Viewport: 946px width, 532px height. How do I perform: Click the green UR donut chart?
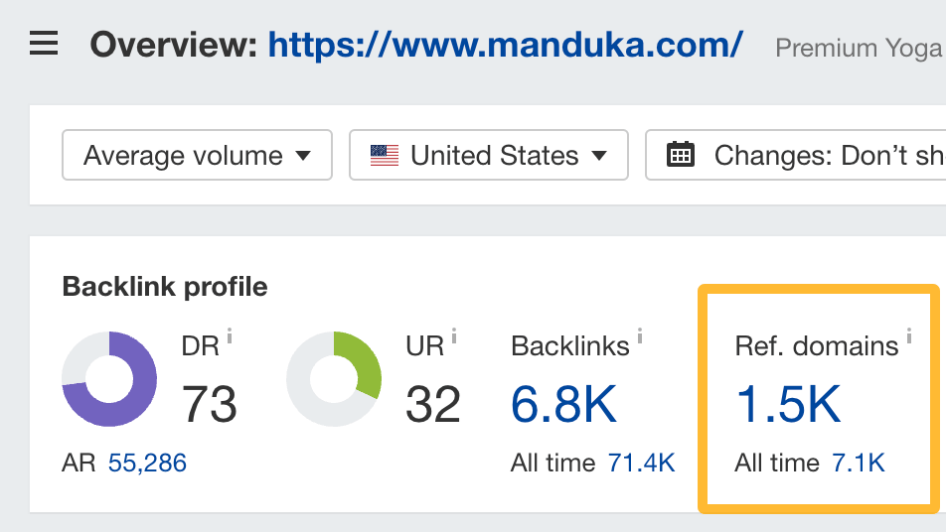tap(334, 379)
